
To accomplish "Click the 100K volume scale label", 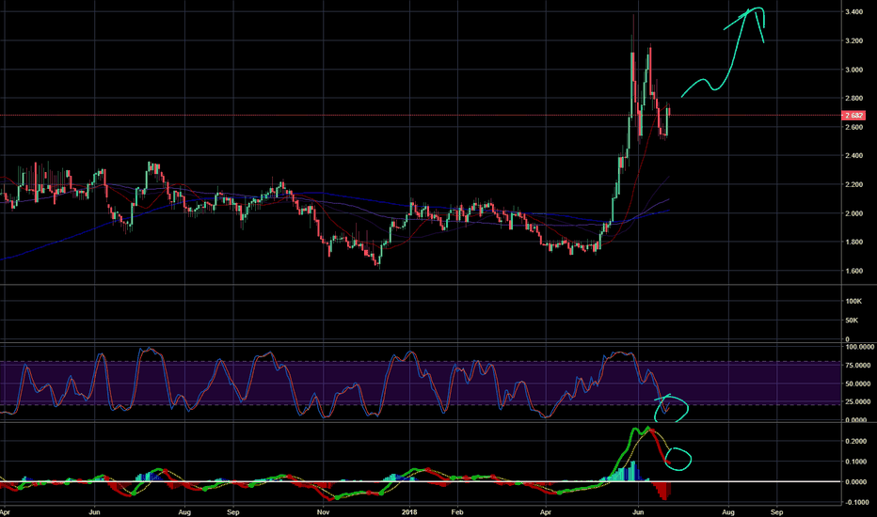I will 853,301.
